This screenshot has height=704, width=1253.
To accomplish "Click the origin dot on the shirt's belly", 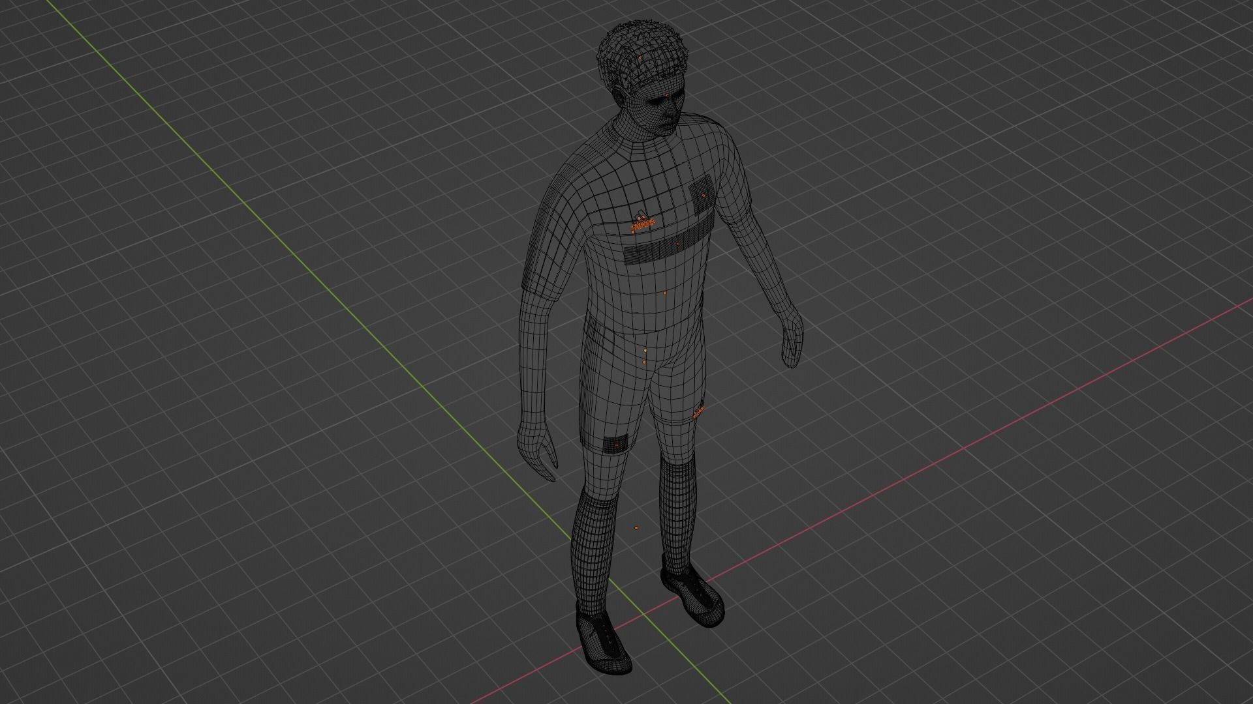I will pos(664,293).
